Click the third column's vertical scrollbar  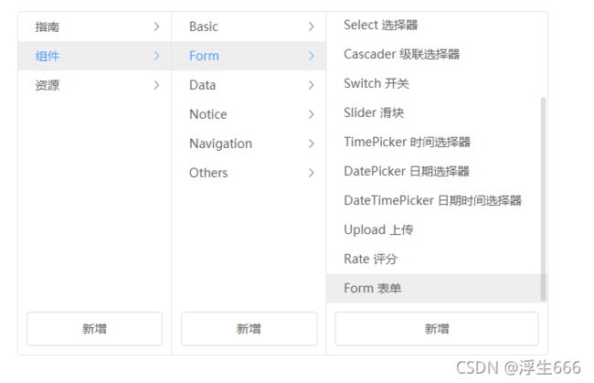[543, 199]
